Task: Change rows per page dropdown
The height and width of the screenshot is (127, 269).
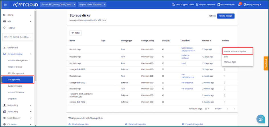Action: click(207, 109)
